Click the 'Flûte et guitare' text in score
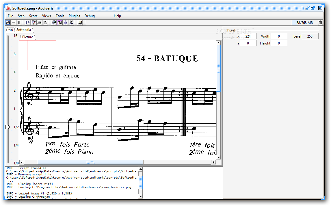Image resolution: width=331 pixels, height=206 pixels. pyautogui.click(x=56, y=67)
